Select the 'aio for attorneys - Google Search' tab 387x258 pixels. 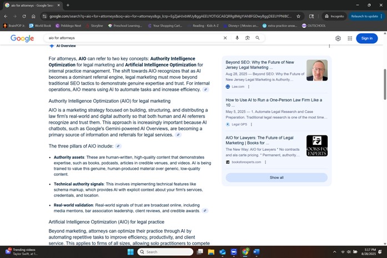pyautogui.click(x=32, y=5)
